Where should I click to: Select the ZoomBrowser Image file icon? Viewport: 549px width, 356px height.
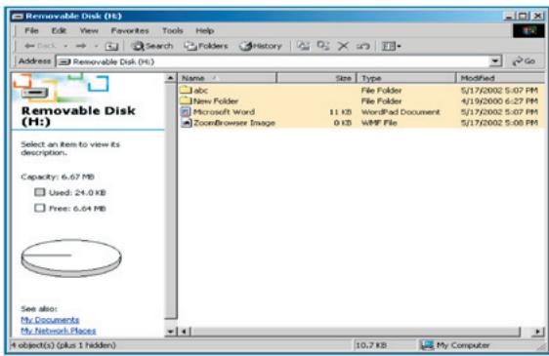[x=187, y=123]
